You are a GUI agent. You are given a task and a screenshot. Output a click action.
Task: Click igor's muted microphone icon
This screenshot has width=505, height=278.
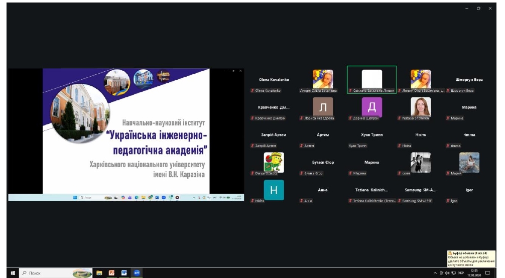tap(448, 201)
